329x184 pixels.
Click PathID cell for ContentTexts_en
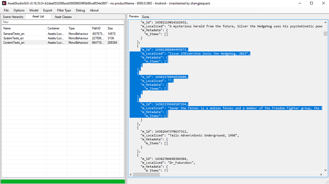(98, 43)
